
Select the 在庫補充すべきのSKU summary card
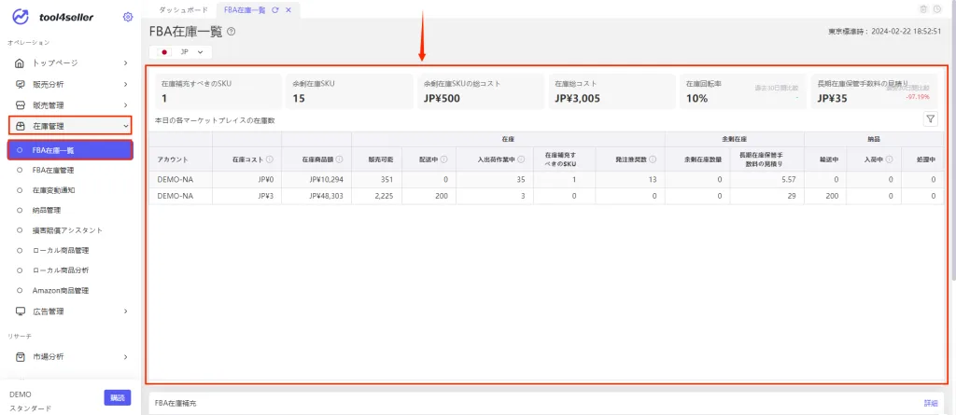[216, 91]
